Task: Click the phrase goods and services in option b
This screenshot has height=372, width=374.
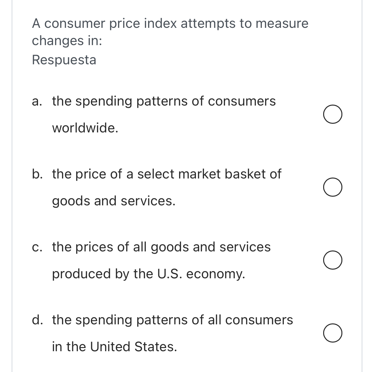Action: tap(113, 201)
